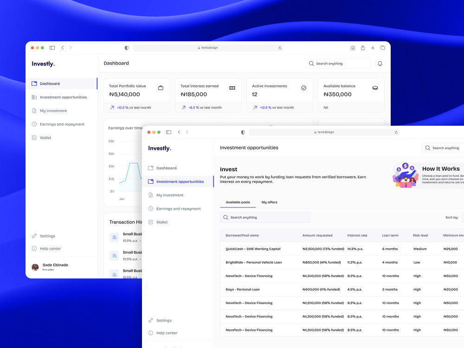Reload the front browser page
464x348 pixels.
[396, 132]
